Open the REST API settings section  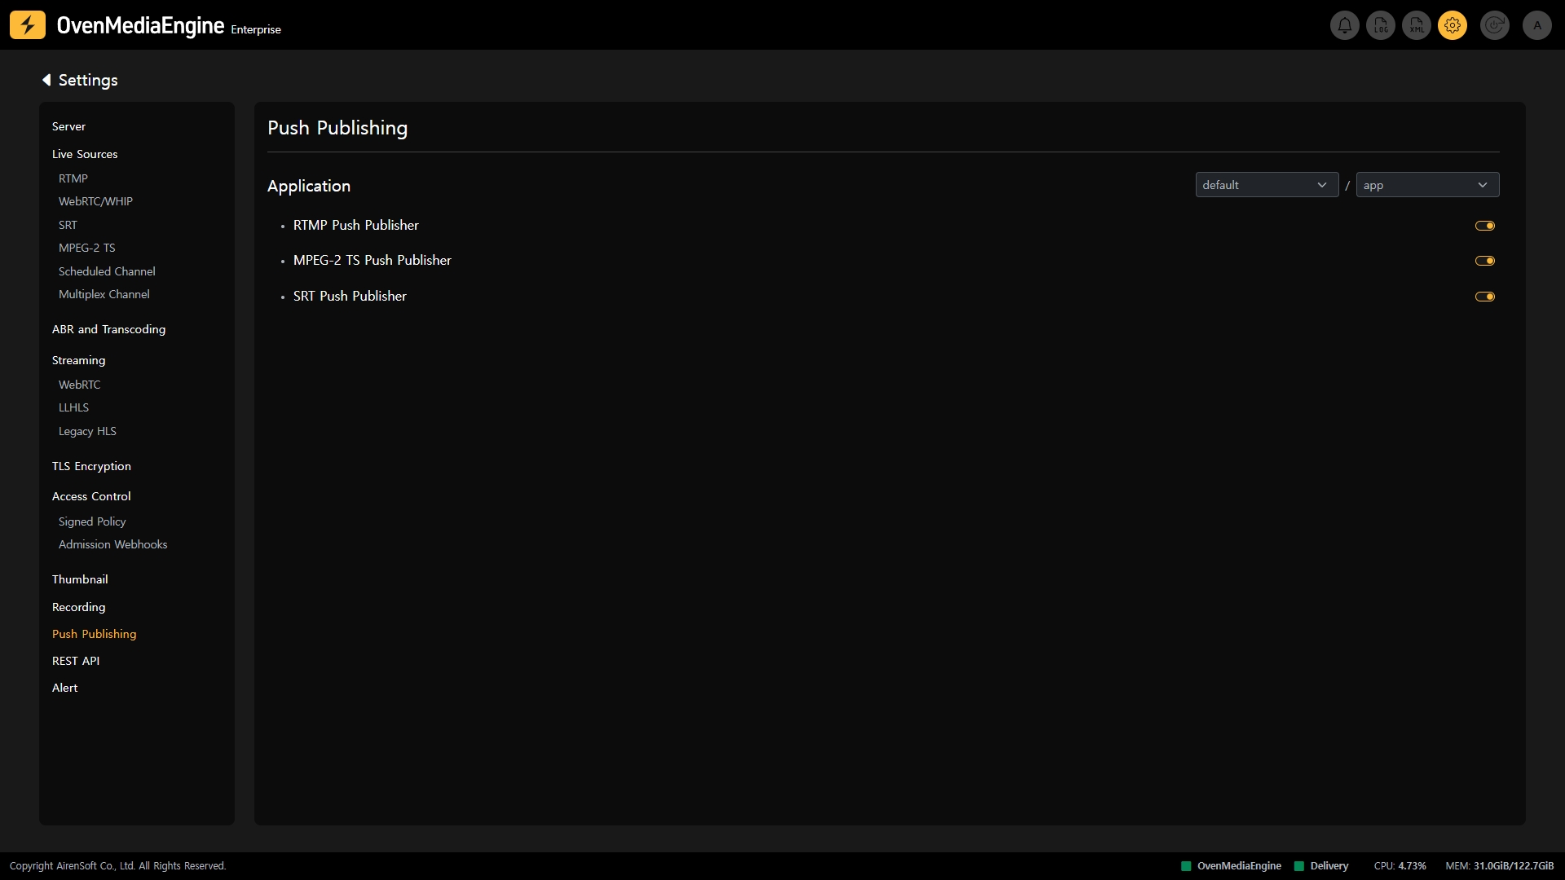click(x=76, y=661)
